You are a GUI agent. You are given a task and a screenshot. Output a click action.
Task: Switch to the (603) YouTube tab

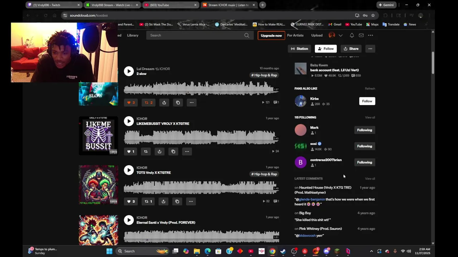(170, 5)
